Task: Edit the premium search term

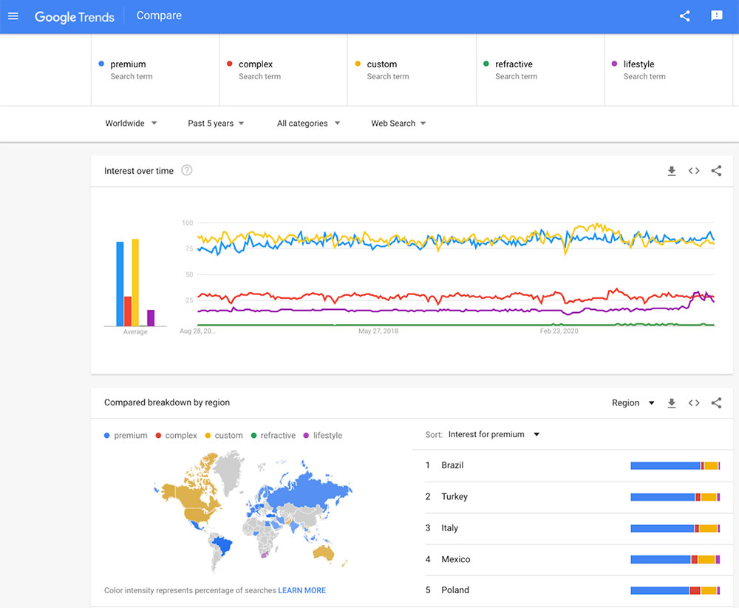Action: [129, 64]
